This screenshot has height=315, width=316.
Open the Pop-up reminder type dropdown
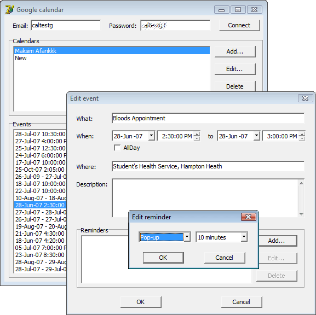coord(187,237)
